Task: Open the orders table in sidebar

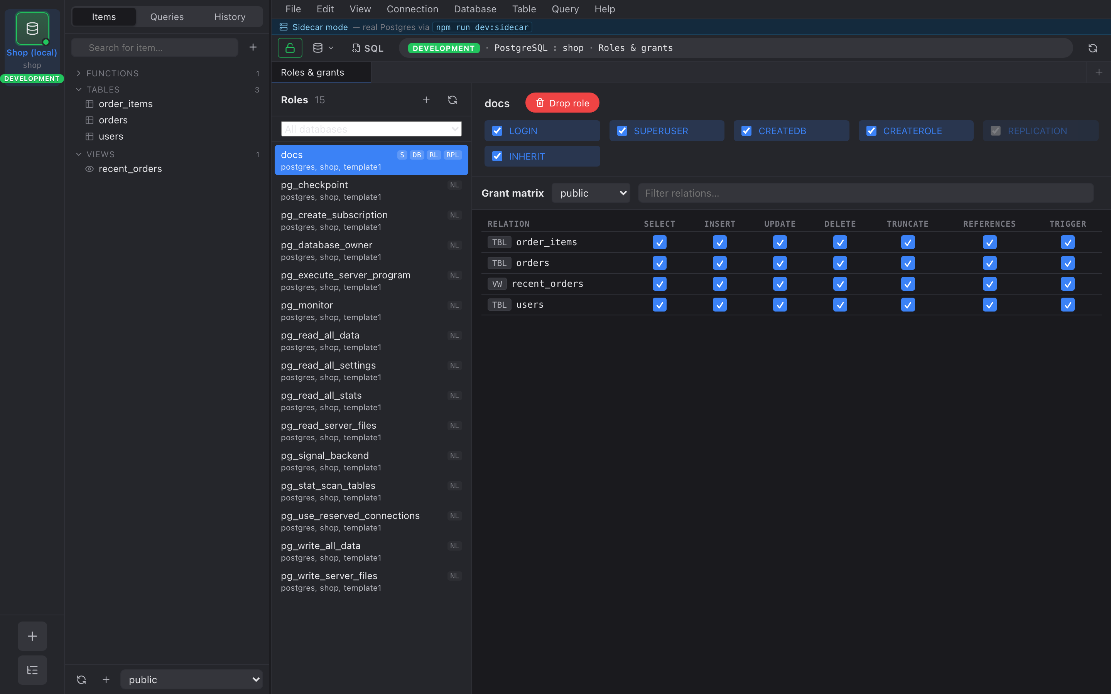Action: [113, 120]
